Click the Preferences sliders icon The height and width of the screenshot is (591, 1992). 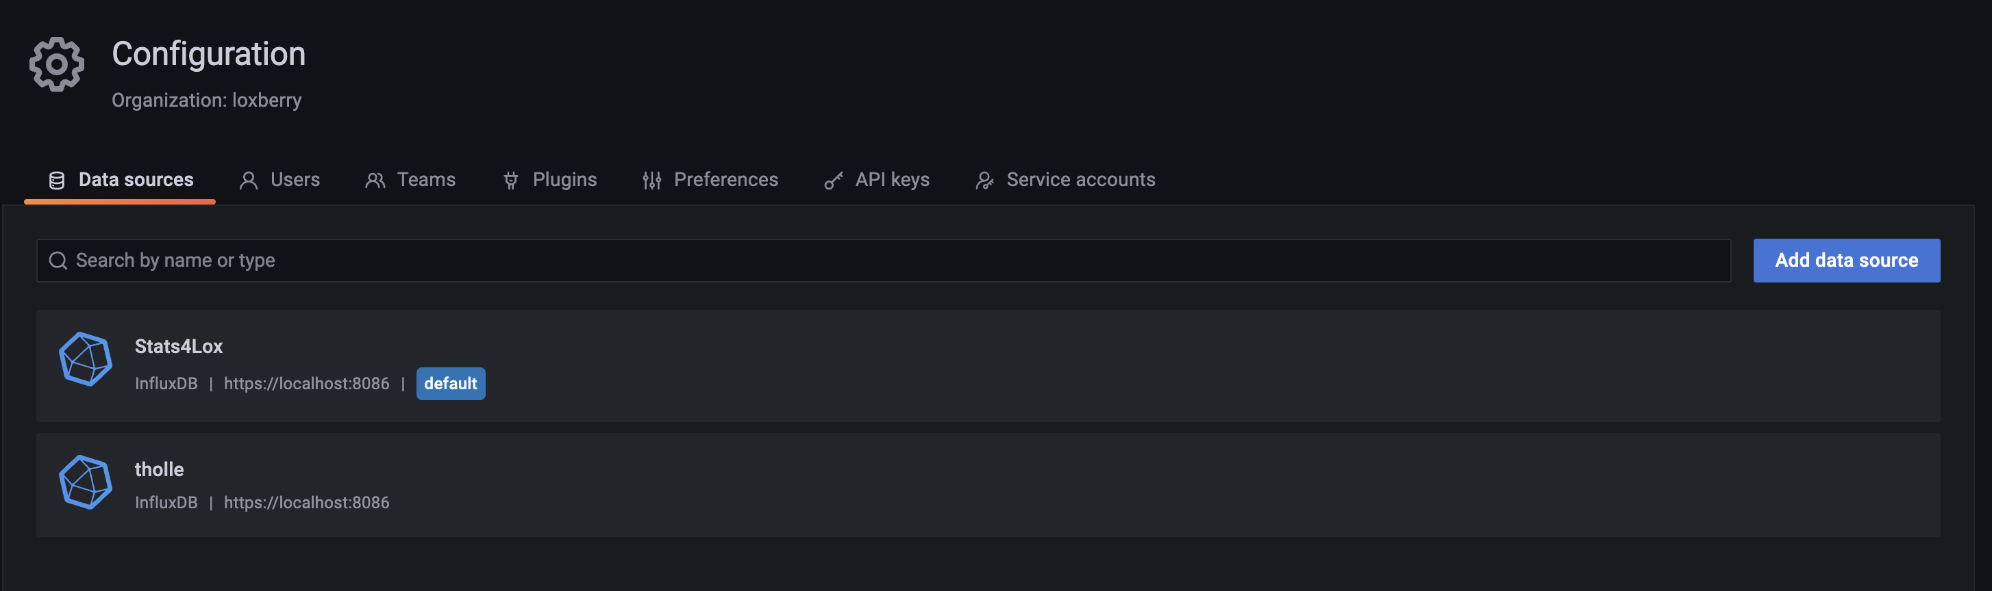tap(652, 181)
